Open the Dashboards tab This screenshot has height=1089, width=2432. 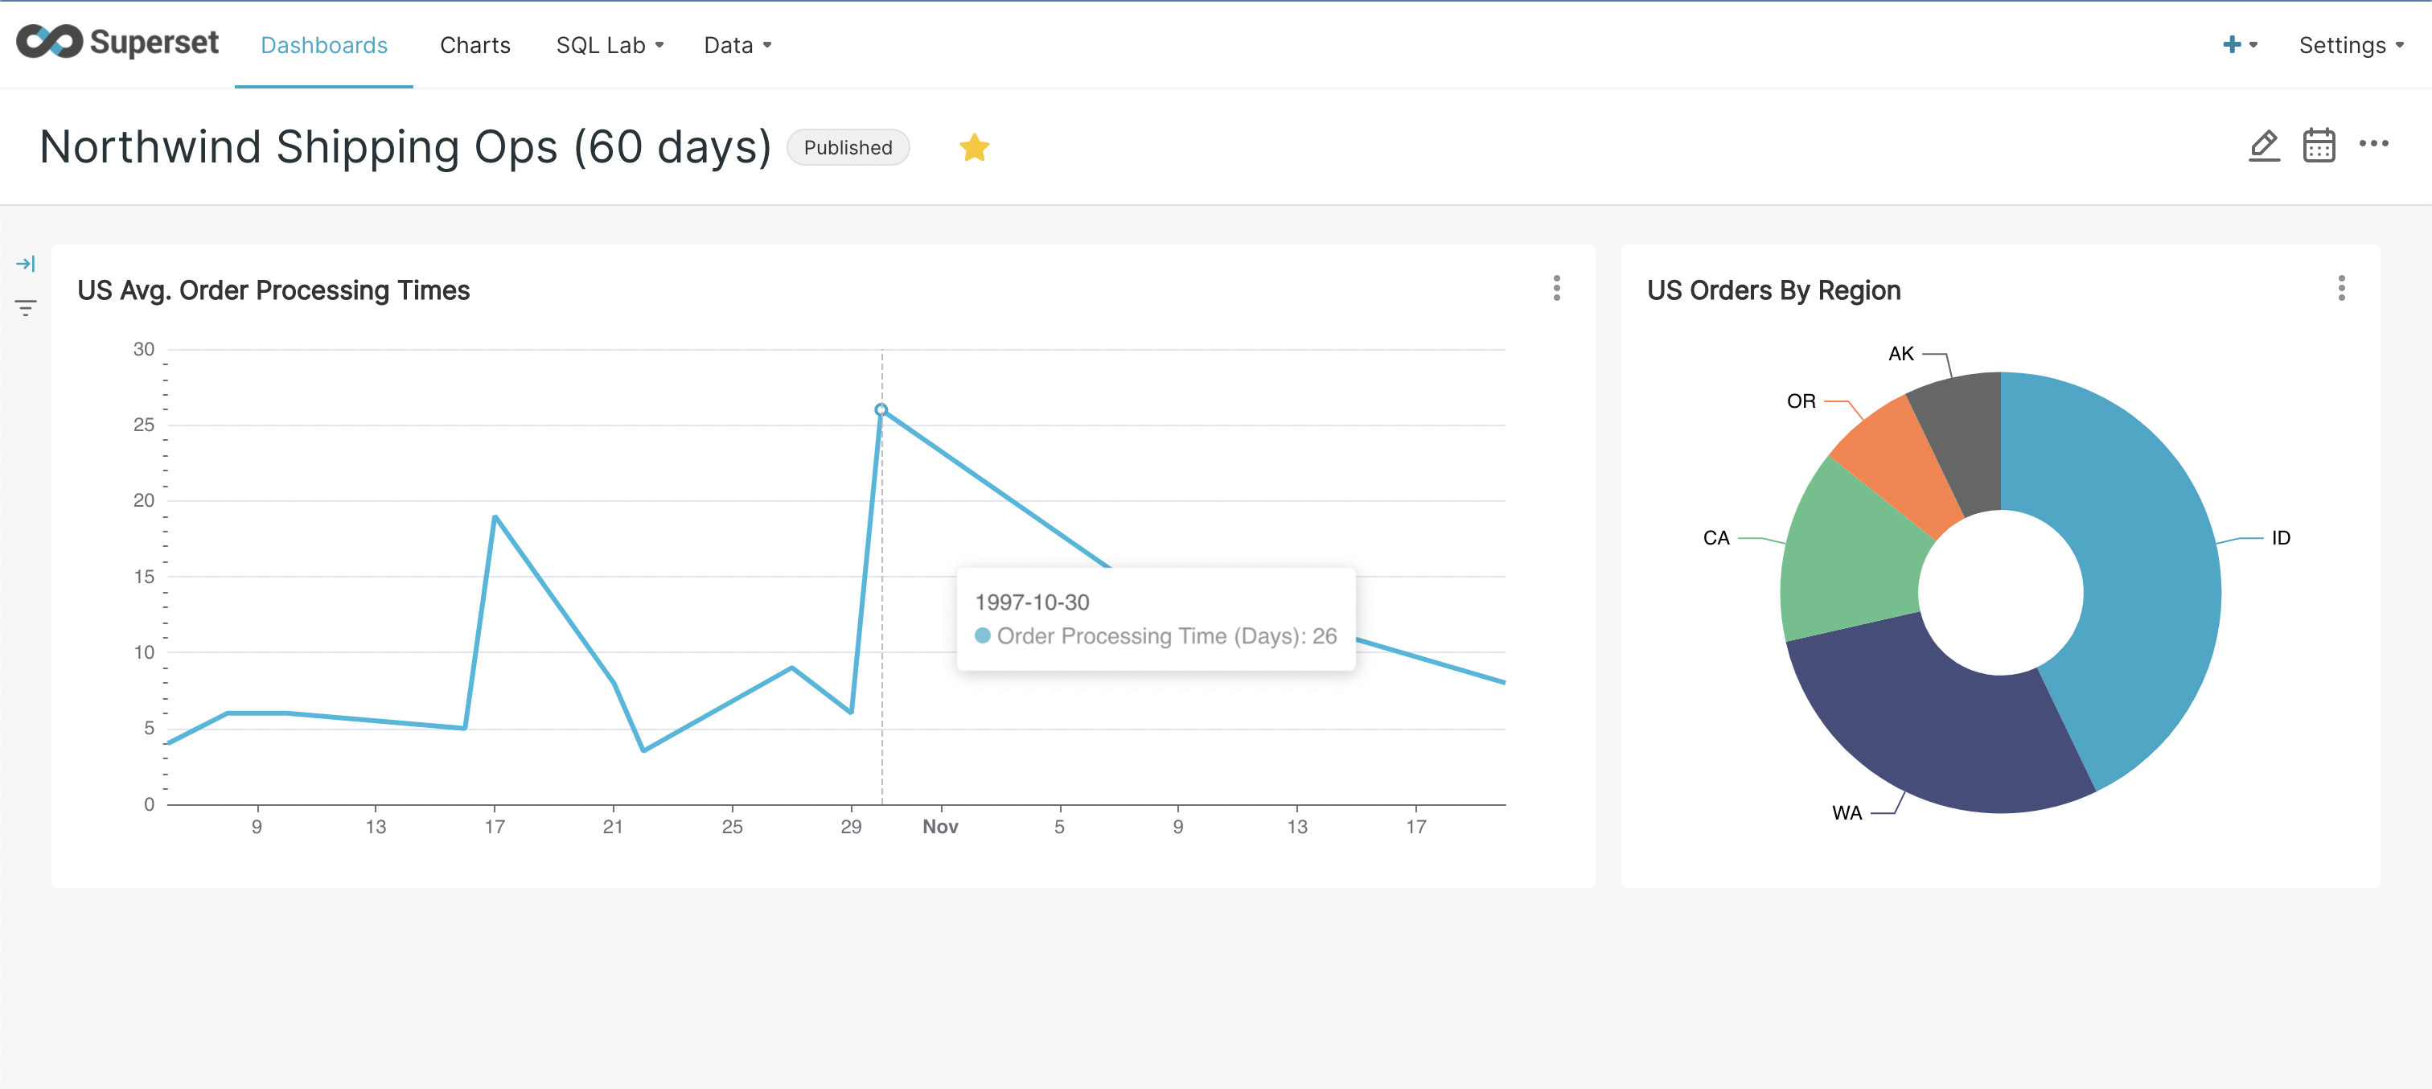(322, 43)
